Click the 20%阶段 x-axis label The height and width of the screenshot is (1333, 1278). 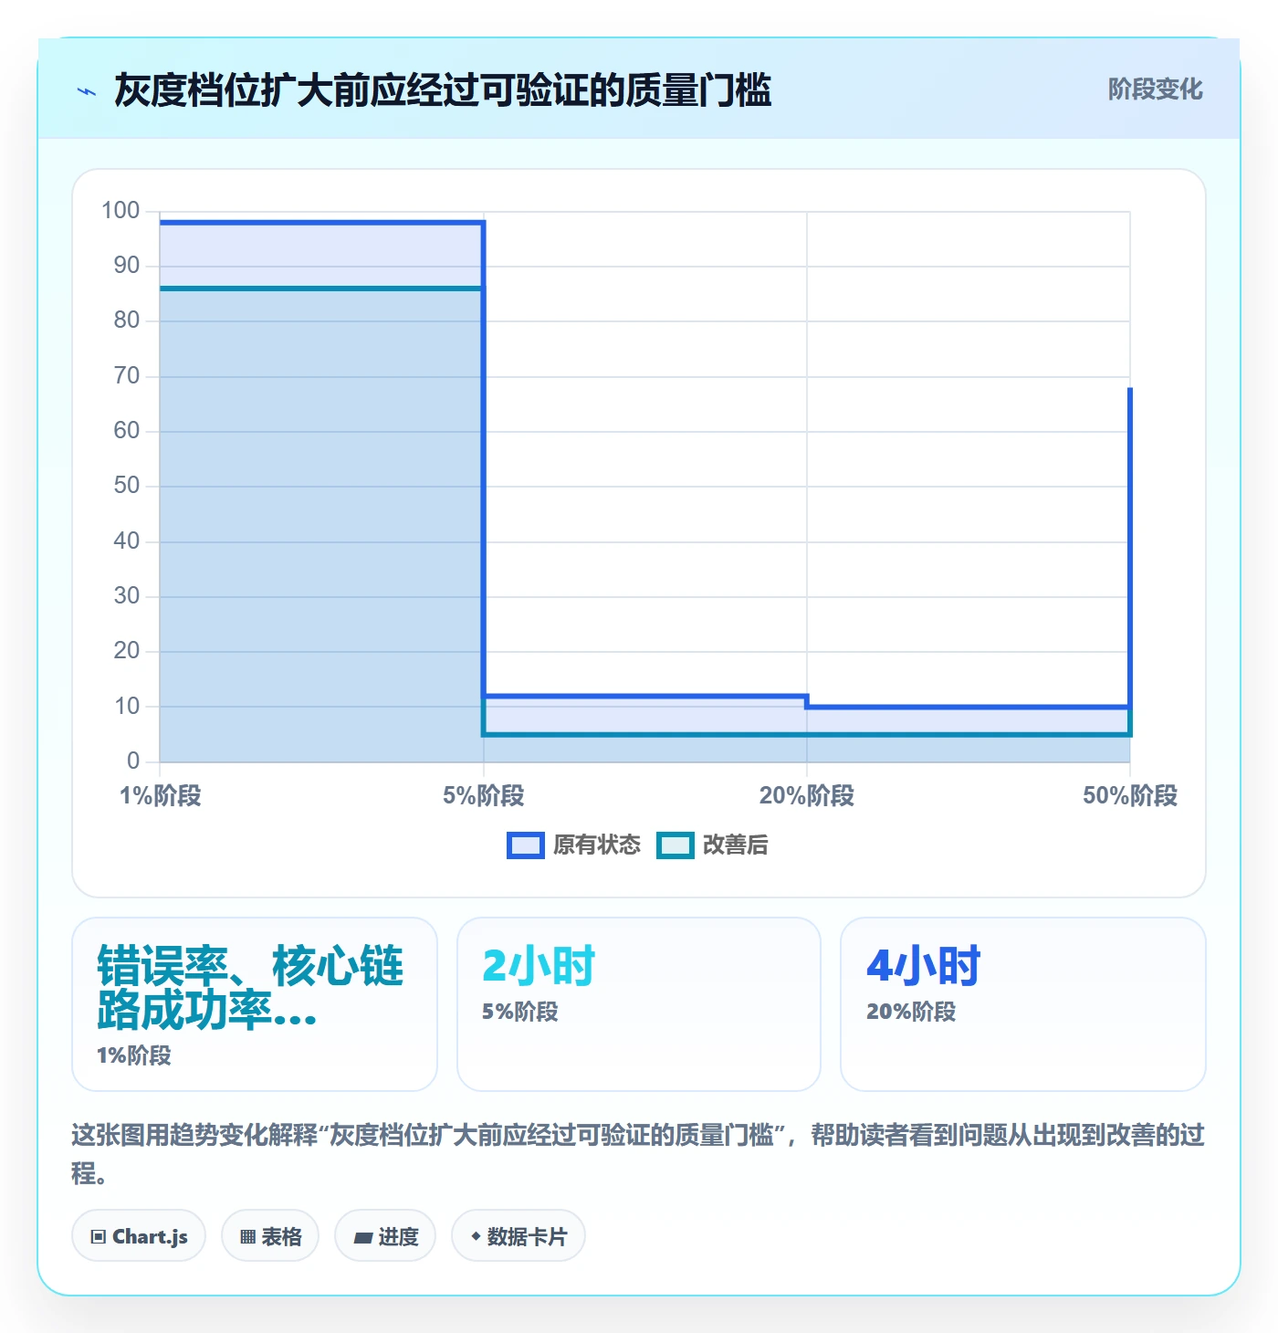click(x=807, y=796)
